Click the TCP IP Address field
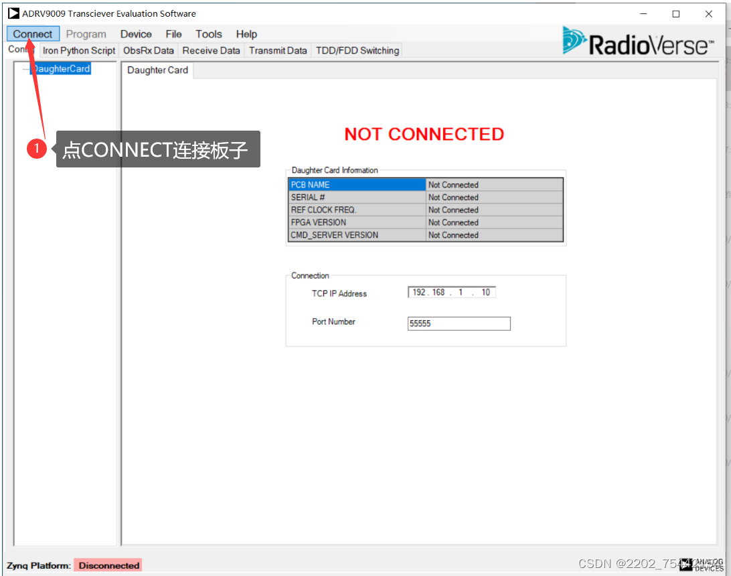This screenshot has width=731, height=576. (451, 292)
